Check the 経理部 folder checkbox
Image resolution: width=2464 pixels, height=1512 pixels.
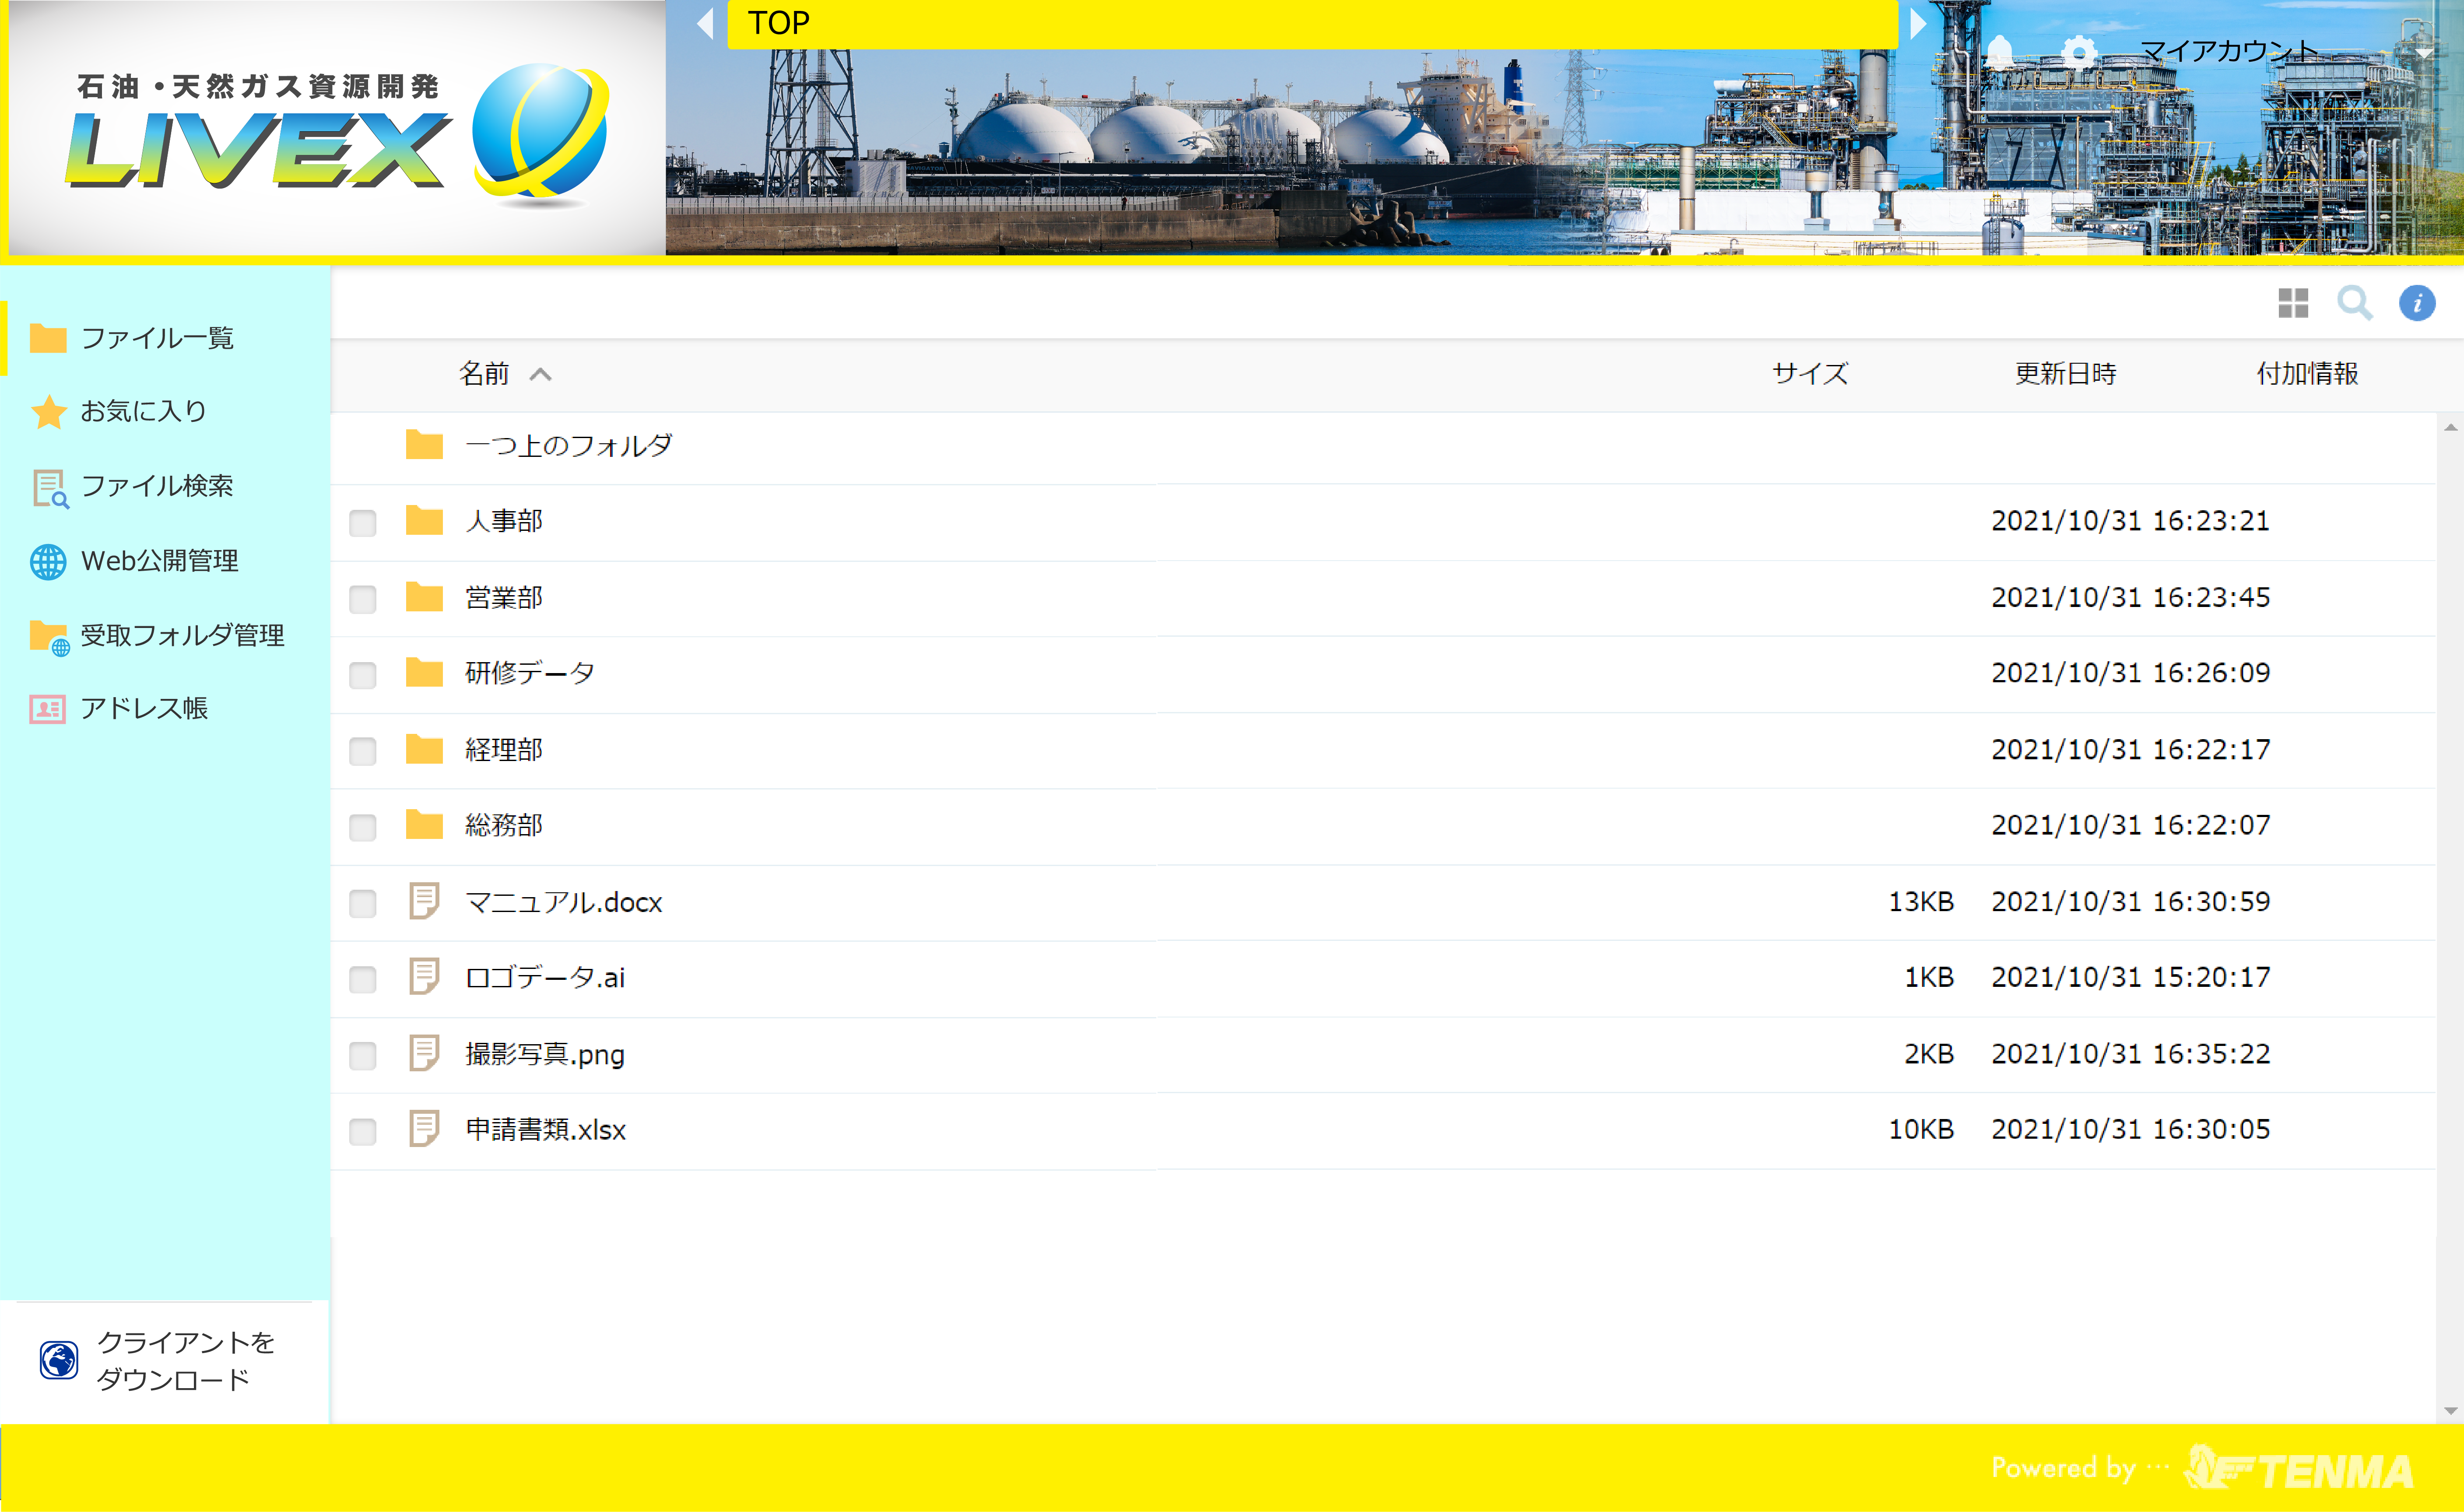(363, 751)
